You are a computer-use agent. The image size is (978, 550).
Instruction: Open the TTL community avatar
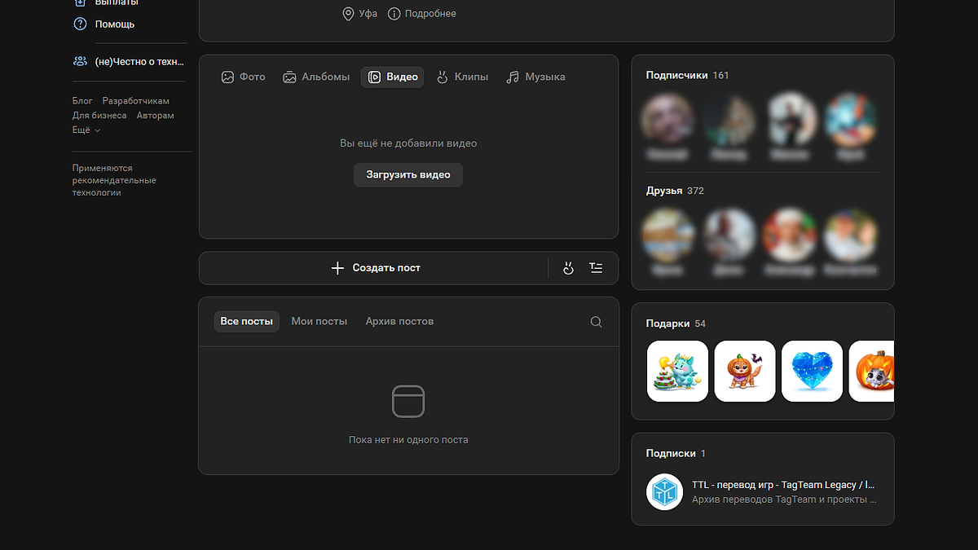664,492
